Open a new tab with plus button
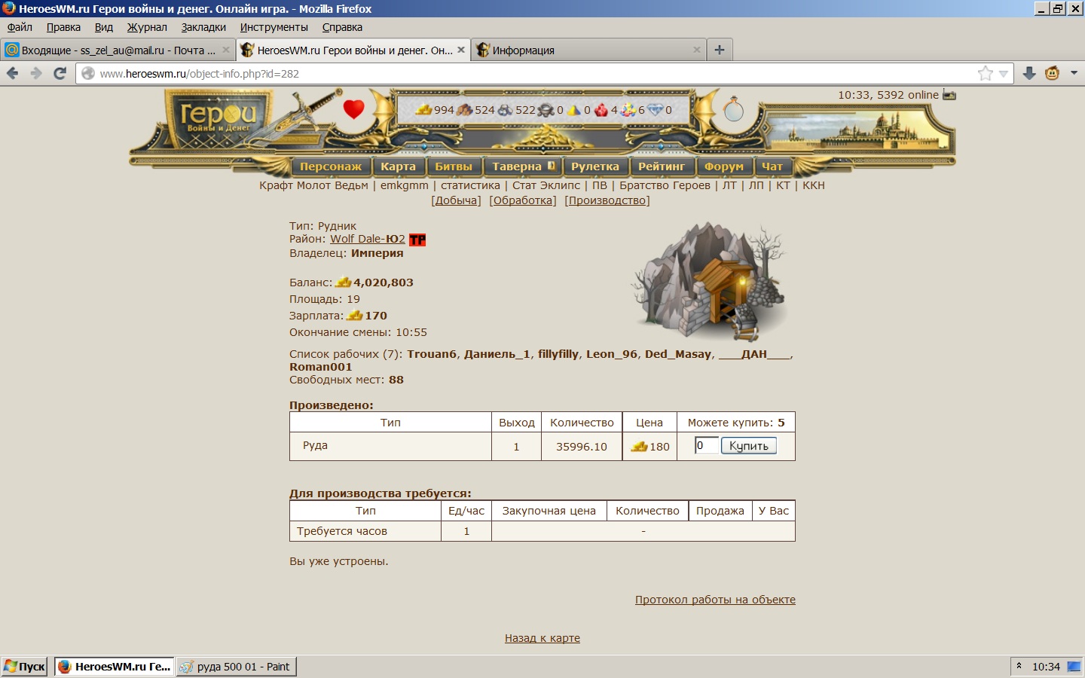1085x678 pixels. coord(720,50)
